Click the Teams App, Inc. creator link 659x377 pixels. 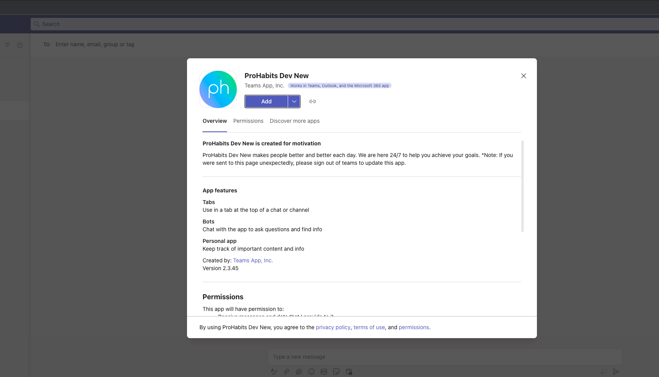(x=253, y=260)
